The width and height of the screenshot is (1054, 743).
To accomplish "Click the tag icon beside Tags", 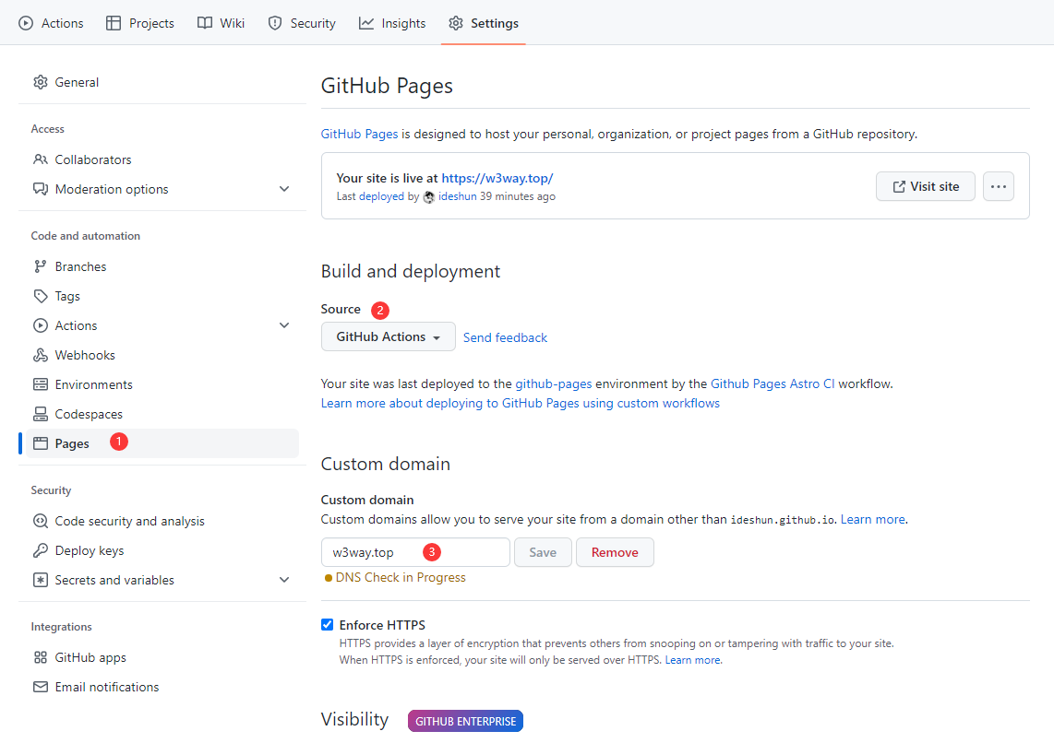I will pos(41,296).
